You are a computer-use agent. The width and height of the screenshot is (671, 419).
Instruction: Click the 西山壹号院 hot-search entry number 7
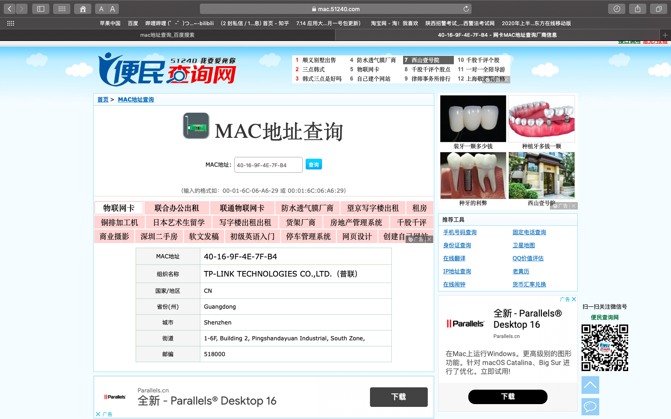428,60
